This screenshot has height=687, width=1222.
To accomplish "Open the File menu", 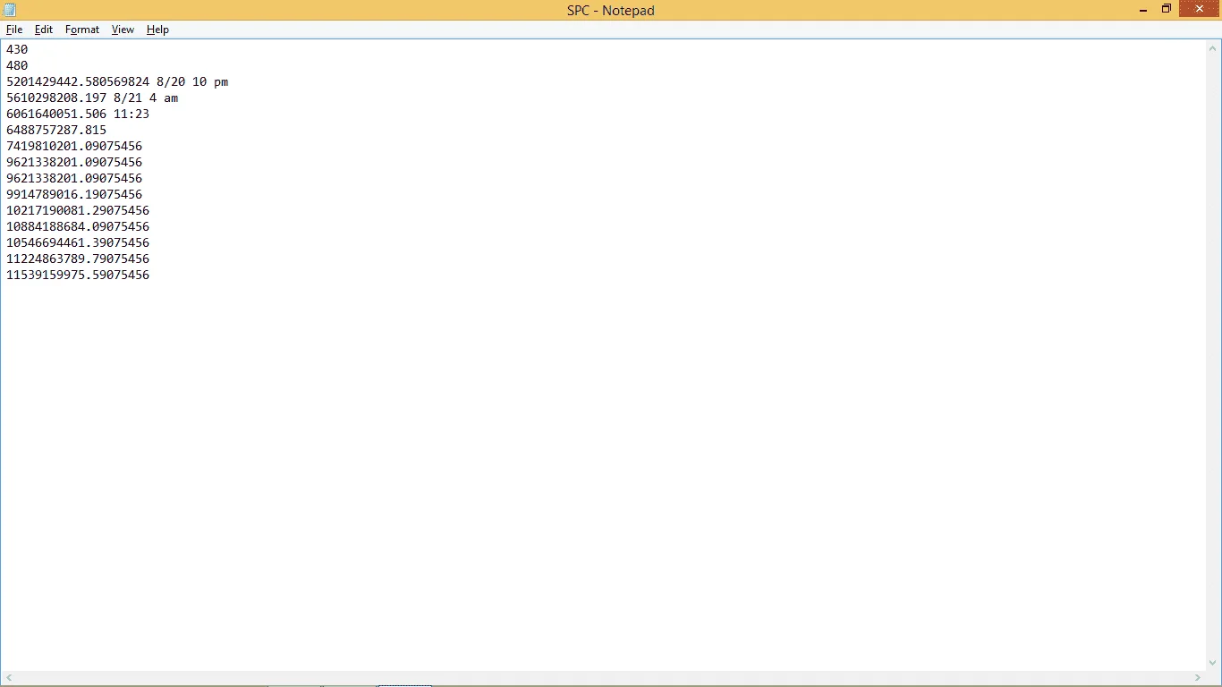I will pos(14,30).
